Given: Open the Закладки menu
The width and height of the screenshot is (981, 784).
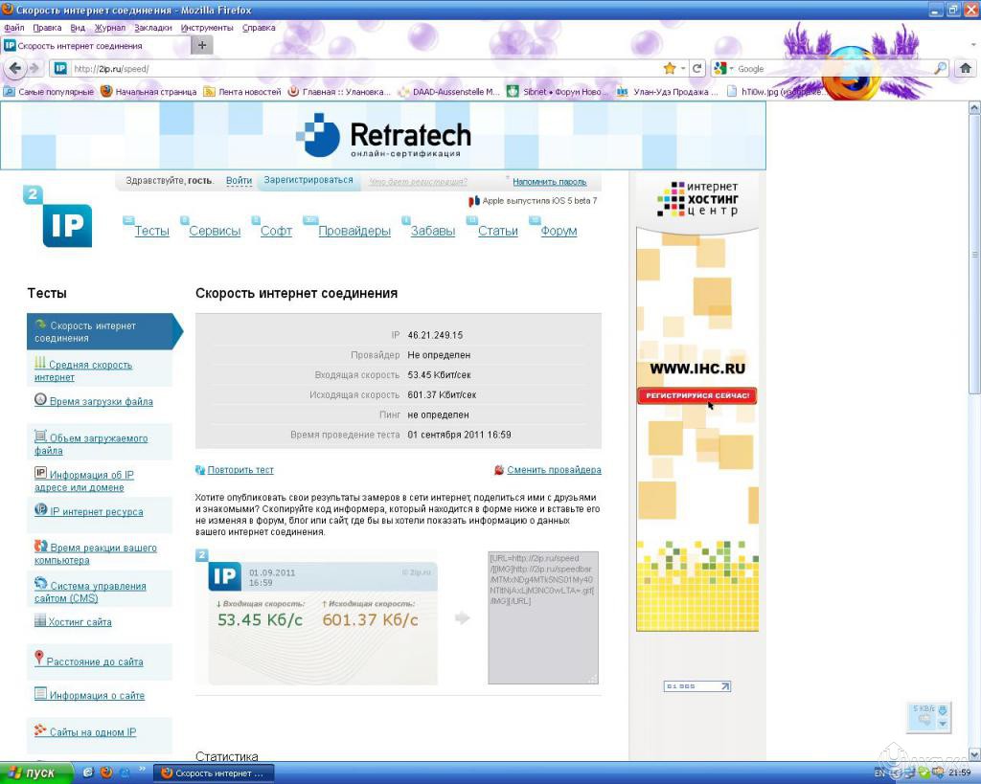Looking at the screenshot, I should pos(153,28).
